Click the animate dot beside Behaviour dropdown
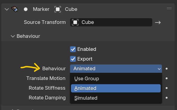This screenshot has height=110, width=177. tap(166, 69)
